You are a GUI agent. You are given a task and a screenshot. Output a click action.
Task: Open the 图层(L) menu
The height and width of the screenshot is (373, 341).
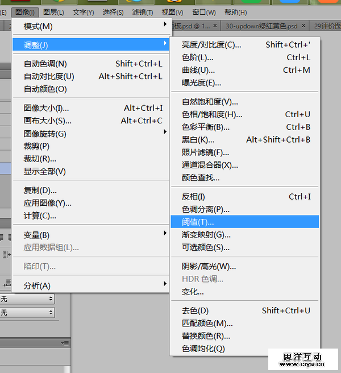53,12
